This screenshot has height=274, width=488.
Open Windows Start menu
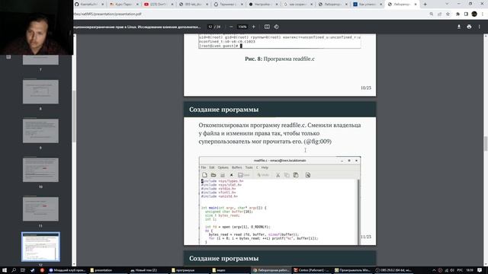click(x=5, y=270)
